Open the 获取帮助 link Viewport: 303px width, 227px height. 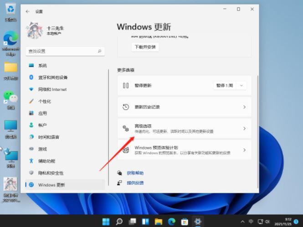point(135,173)
